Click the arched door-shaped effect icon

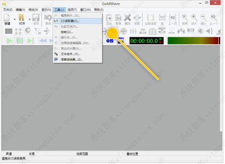[152, 31]
